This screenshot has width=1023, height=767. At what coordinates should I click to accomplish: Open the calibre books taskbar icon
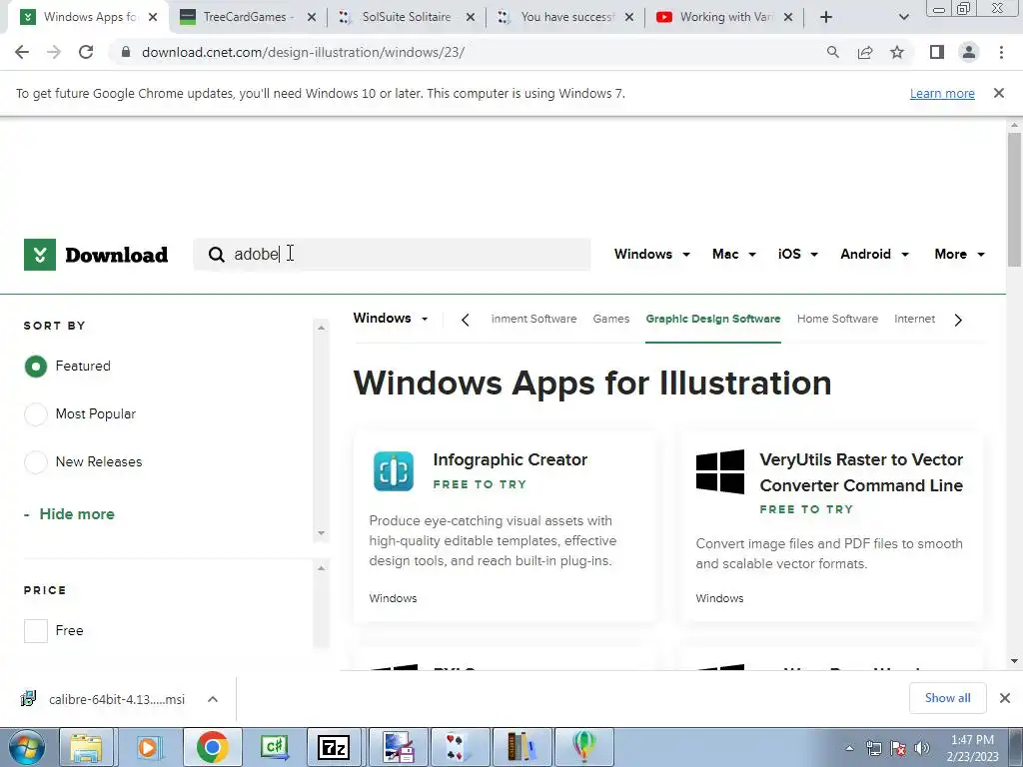tap(521, 747)
